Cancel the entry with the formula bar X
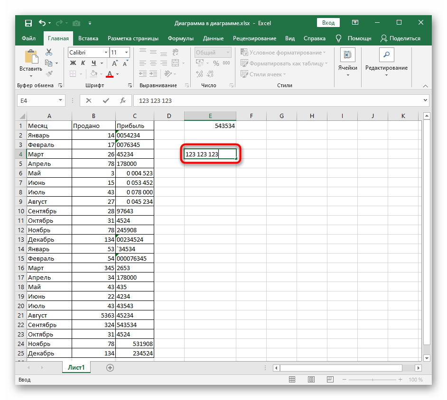This screenshot has height=400, width=447. [89, 100]
